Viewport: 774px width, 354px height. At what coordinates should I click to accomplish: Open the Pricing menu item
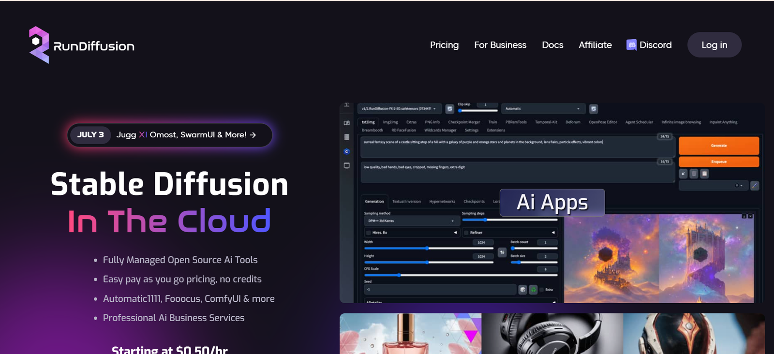[444, 45]
